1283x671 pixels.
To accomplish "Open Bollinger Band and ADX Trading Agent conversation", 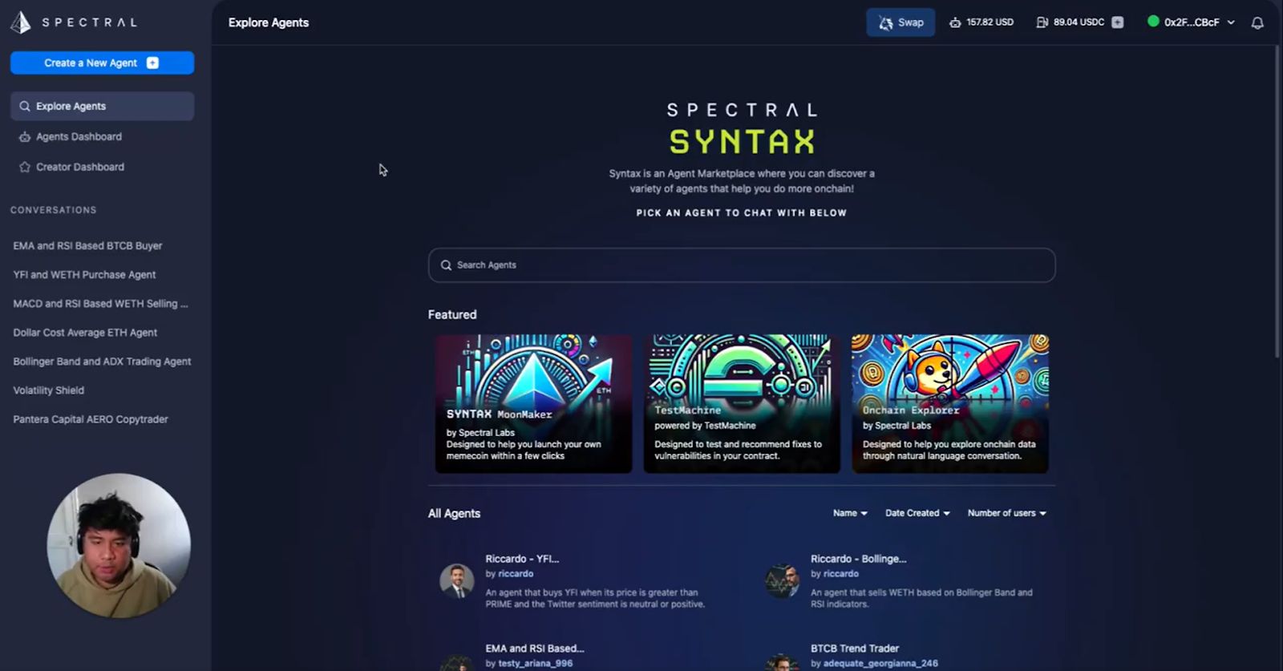I will click(102, 362).
